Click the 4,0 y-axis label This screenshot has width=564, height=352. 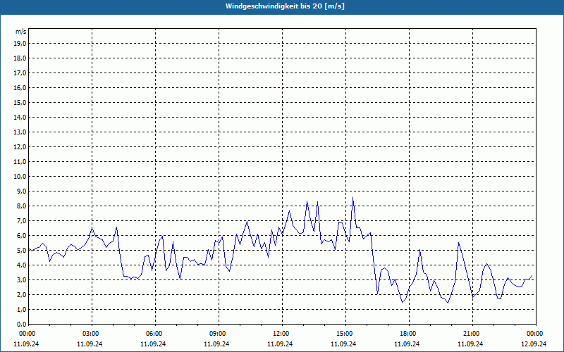coord(21,265)
